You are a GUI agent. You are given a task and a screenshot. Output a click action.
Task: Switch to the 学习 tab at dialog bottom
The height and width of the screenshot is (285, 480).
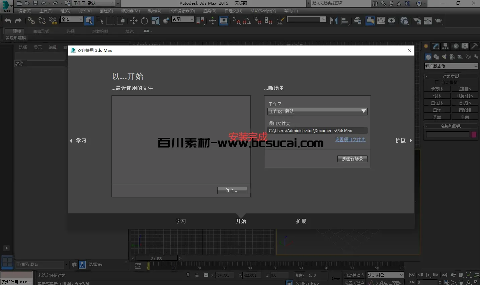[181, 221]
